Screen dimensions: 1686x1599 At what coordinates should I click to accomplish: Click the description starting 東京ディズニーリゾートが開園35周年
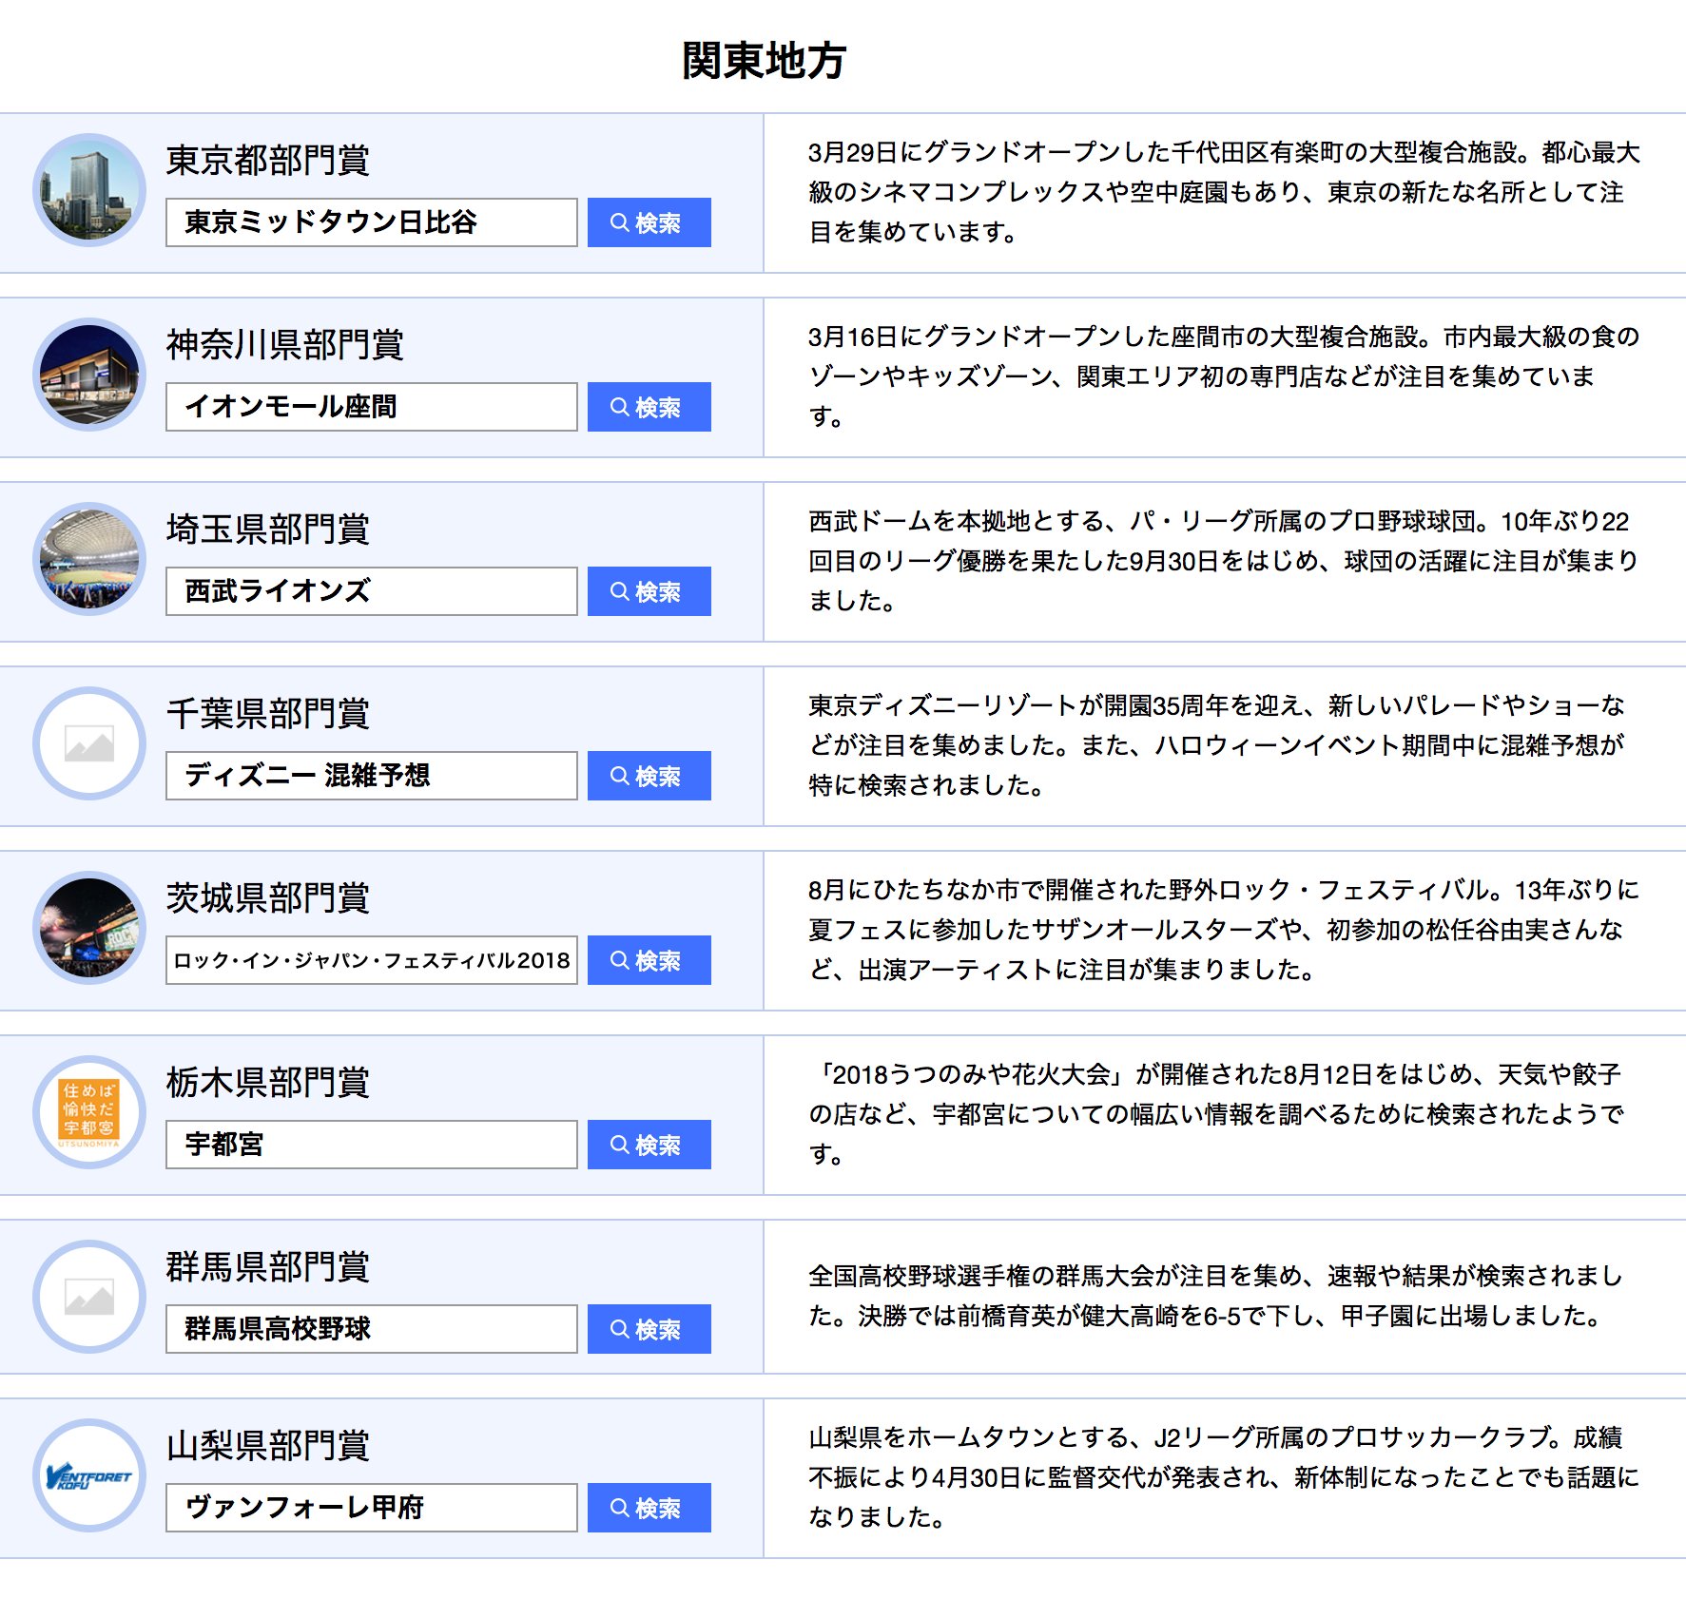pos(1217,745)
